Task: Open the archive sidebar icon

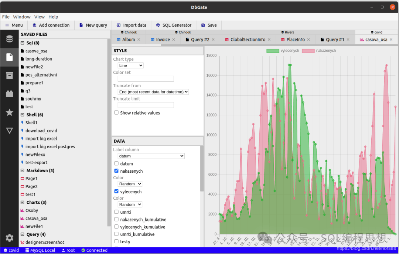Action: (x=9, y=75)
